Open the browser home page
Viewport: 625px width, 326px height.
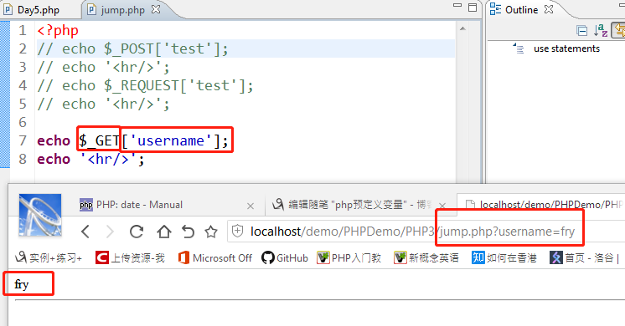tap(164, 232)
